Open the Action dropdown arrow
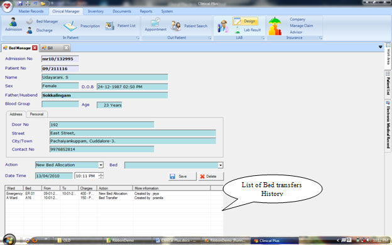392x245 pixels. 101,165
